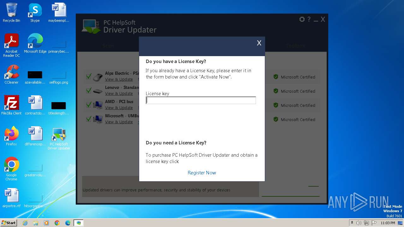Click the Alps Electric mouse device icon
This screenshot has height=227, width=404.
[x=98, y=77]
